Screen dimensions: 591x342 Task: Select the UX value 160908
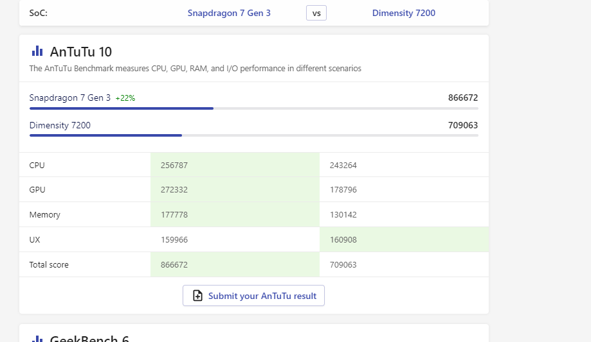tap(343, 240)
